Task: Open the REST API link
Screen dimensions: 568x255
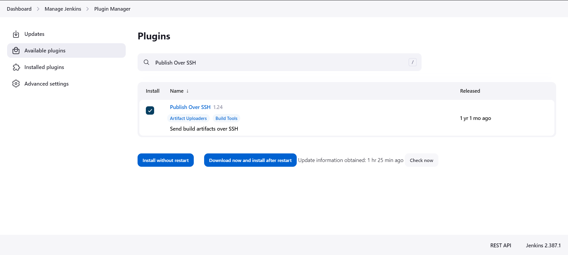Action: coord(501,246)
